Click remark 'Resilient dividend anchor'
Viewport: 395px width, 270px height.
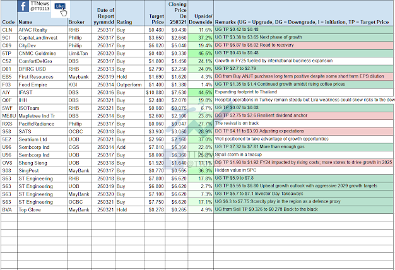point(283,115)
